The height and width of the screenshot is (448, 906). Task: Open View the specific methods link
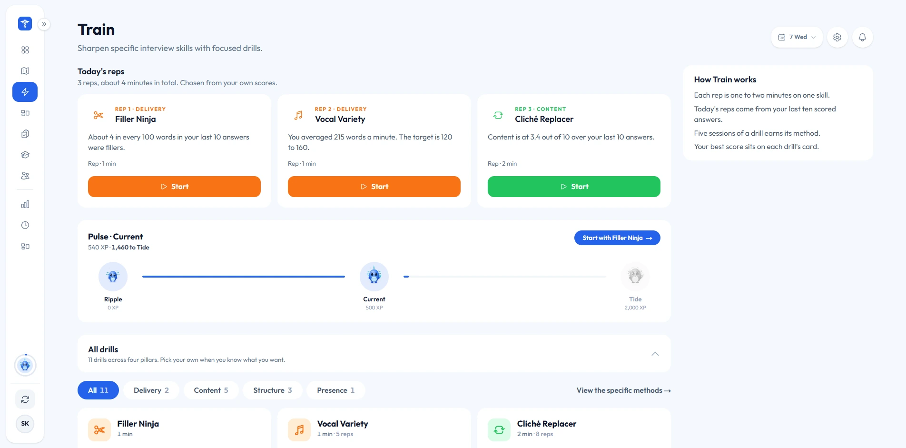[x=623, y=390]
